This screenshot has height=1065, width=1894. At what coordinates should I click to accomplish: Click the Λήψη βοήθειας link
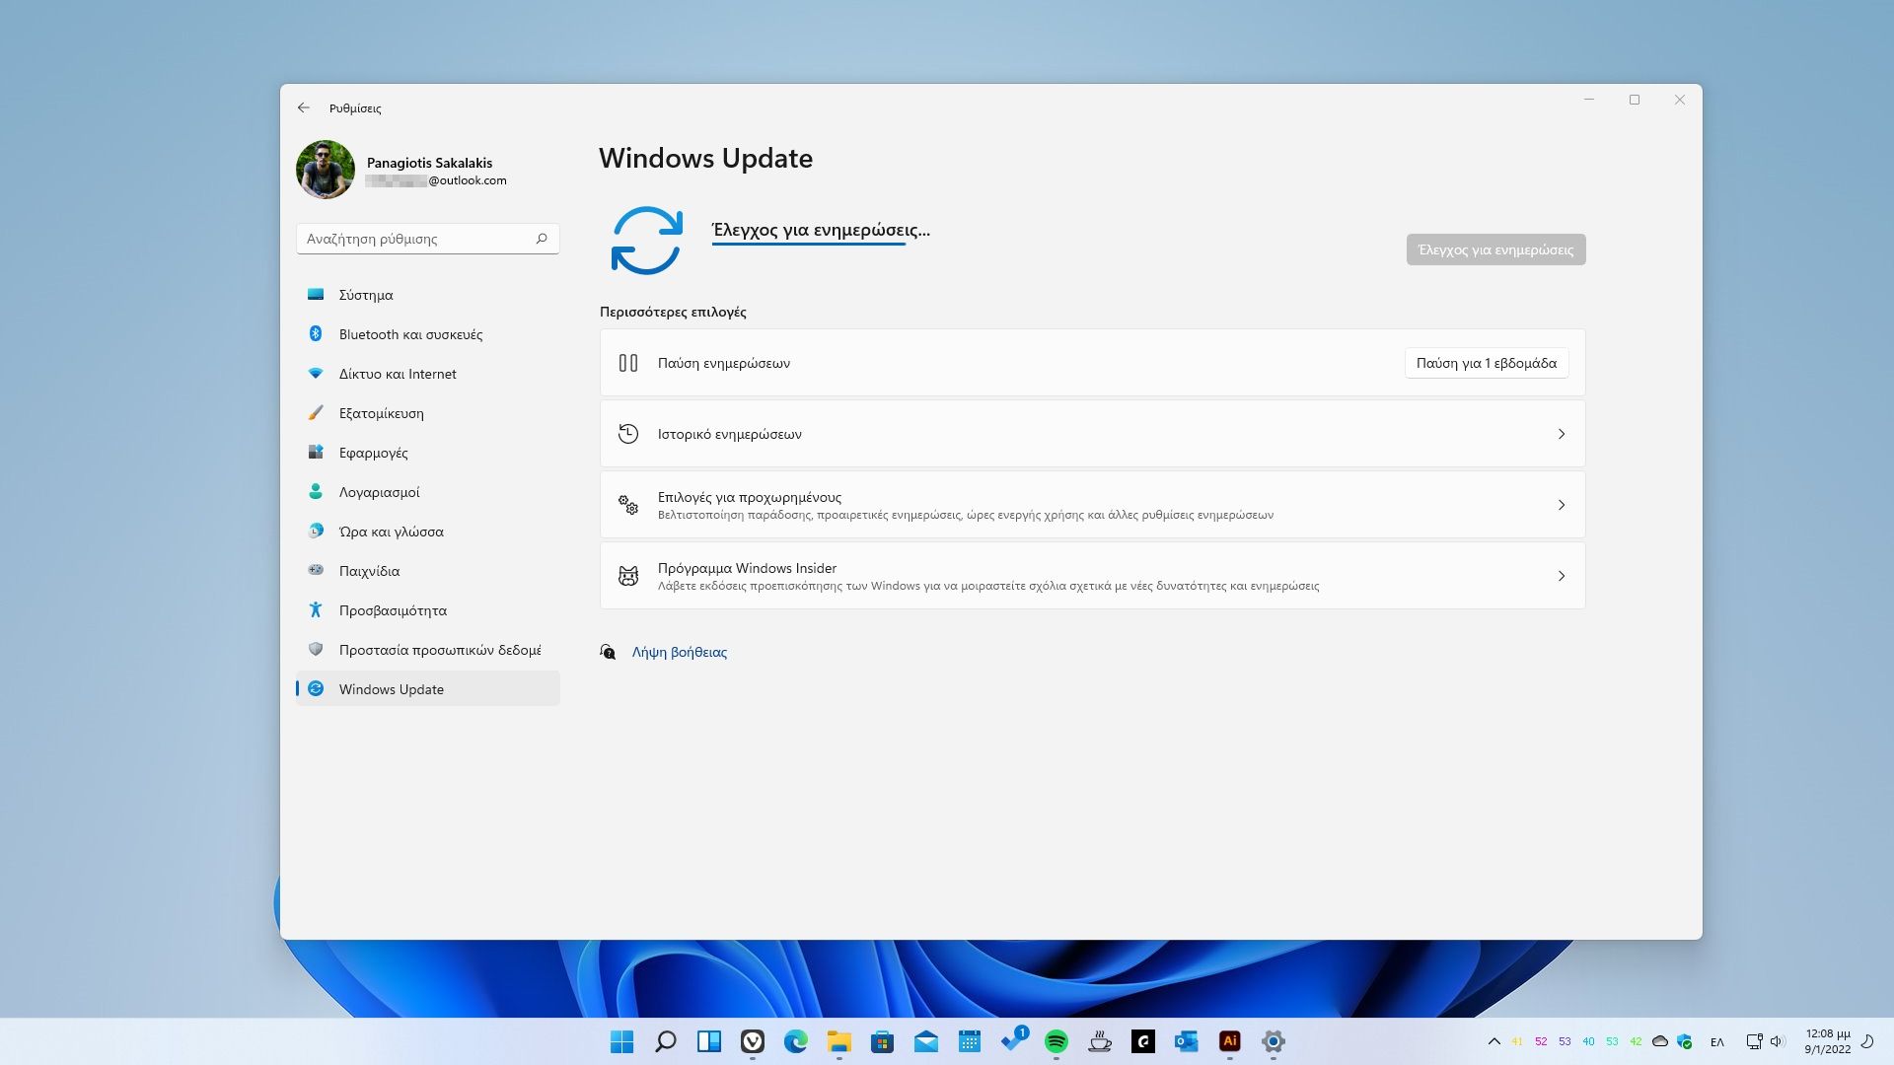tap(679, 652)
